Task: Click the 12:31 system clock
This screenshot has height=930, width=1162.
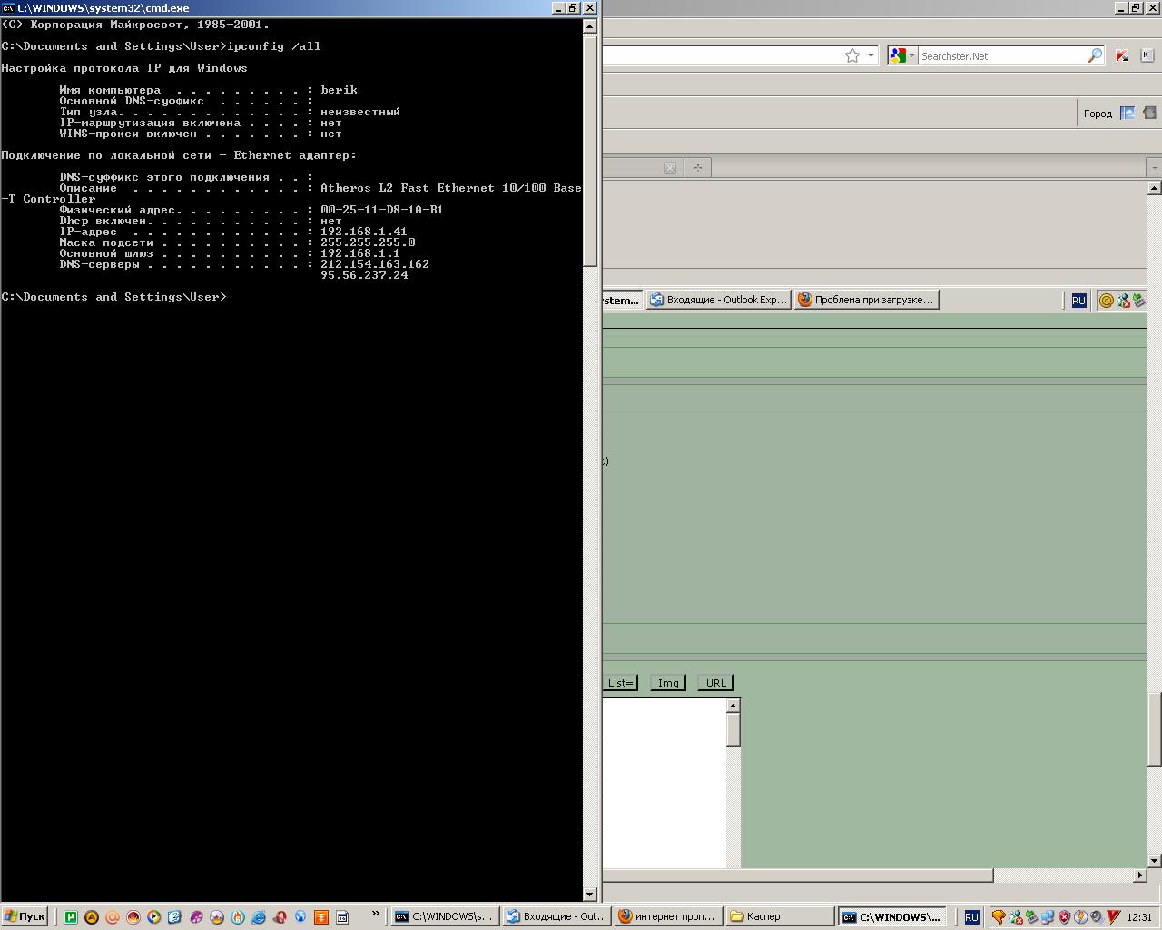Action: (x=1139, y=917)
